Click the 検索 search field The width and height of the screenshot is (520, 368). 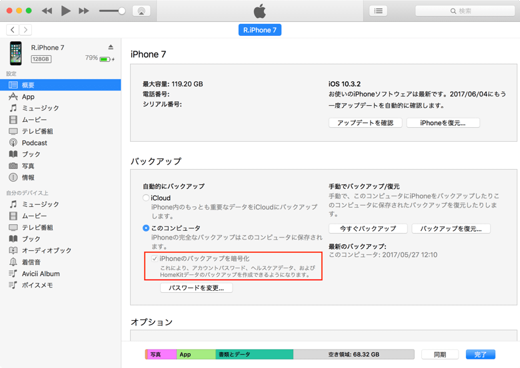[465, 11]
